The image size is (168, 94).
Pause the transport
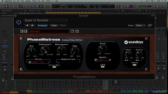coord(44,6)
